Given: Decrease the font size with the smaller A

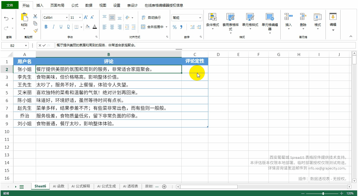Looking at the screenshot, I should coord(92,17).
